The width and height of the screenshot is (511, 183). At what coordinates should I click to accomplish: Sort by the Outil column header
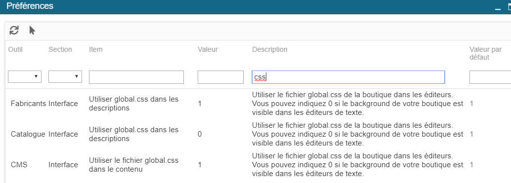pyautogui.click(x=15, y=49)
